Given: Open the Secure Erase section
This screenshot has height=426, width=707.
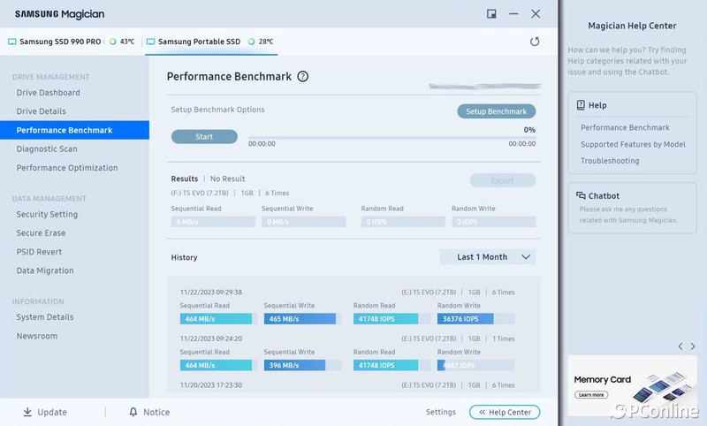Looking at the screenshot, I should [40, 233].
